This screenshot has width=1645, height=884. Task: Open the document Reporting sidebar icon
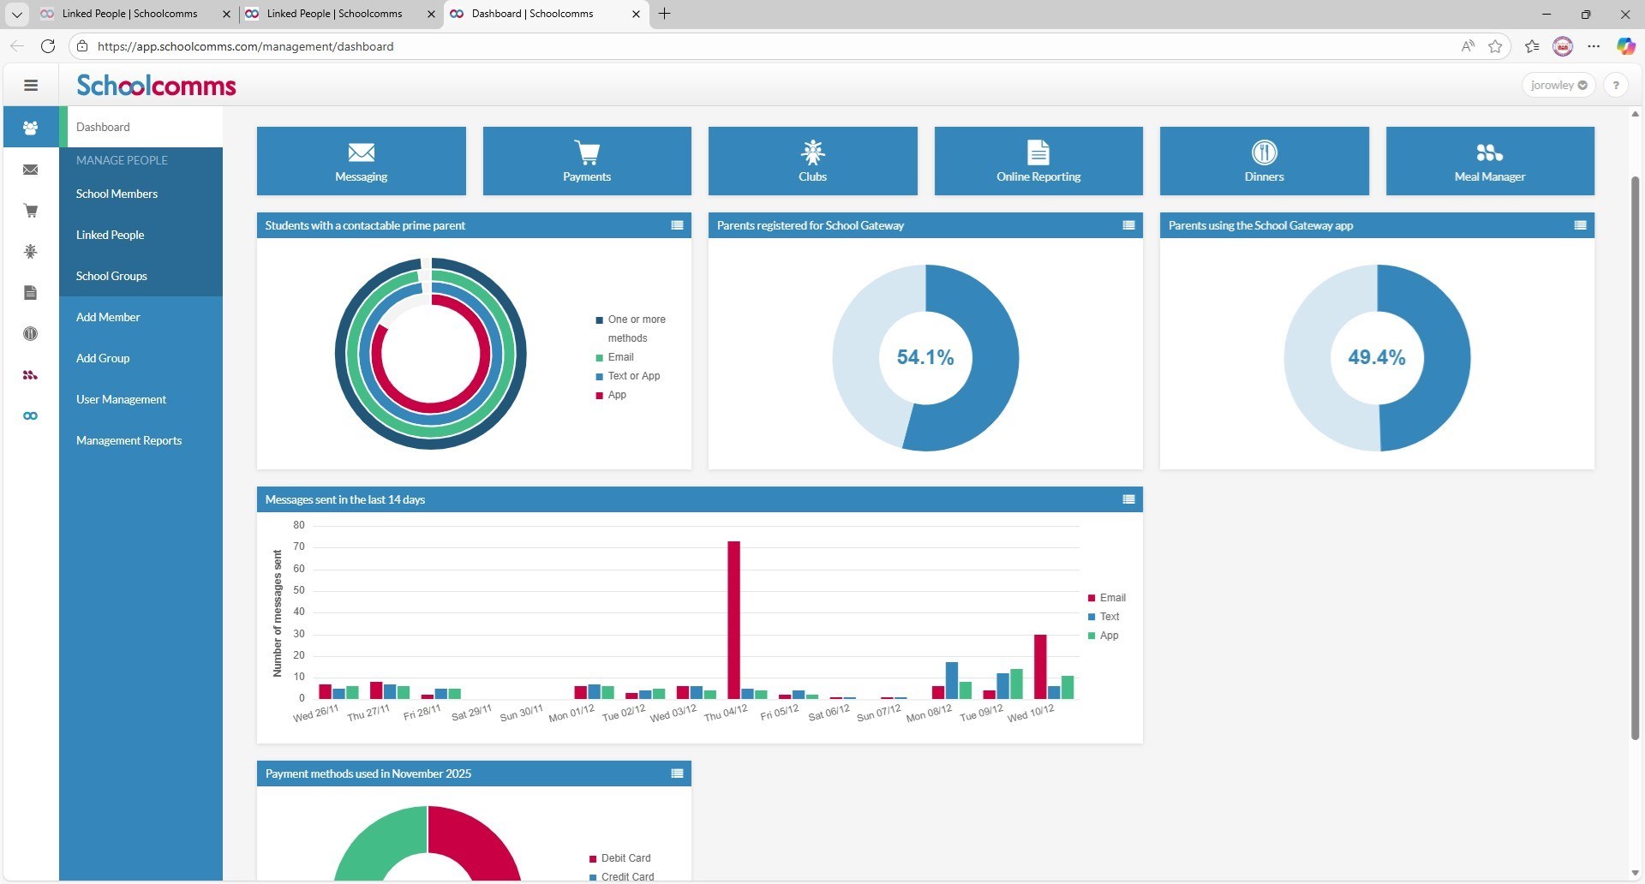coord(31,293)
